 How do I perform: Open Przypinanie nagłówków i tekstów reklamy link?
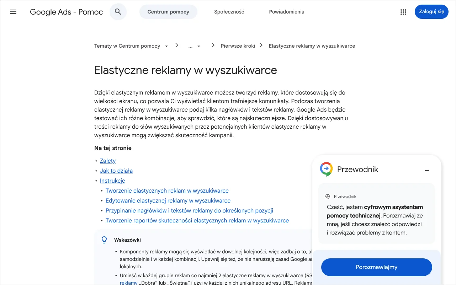(189, 210)
